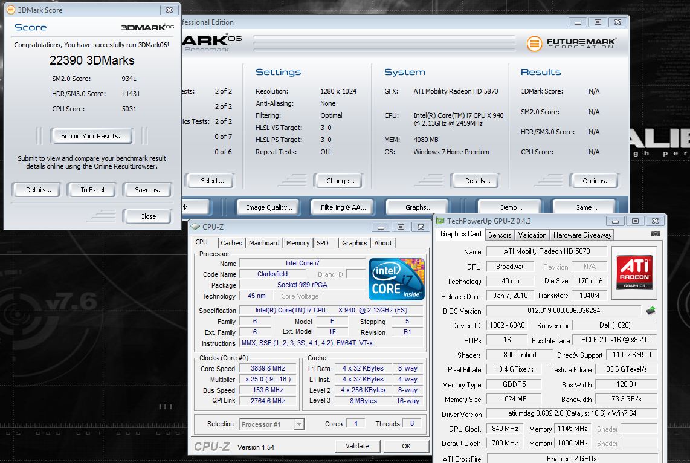The height and width of the screenshot is (463, 690).
Task: Click the GPU-Z title bar icon
Action: [x=440, y=221]
